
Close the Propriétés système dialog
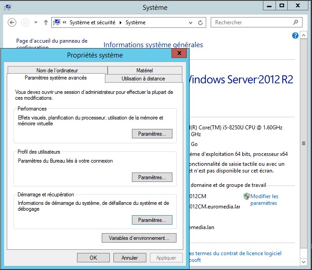[179, 53]
